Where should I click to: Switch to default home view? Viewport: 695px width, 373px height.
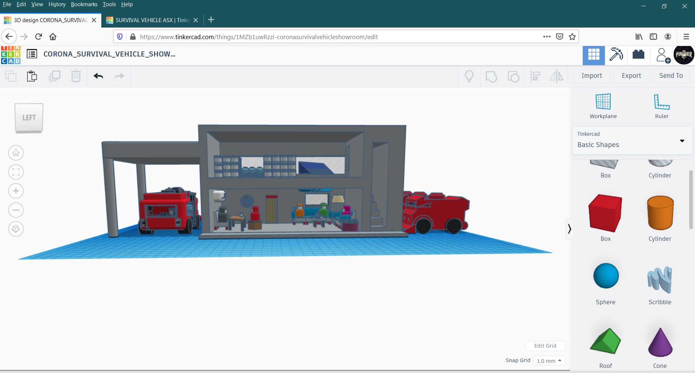[16, 152]
